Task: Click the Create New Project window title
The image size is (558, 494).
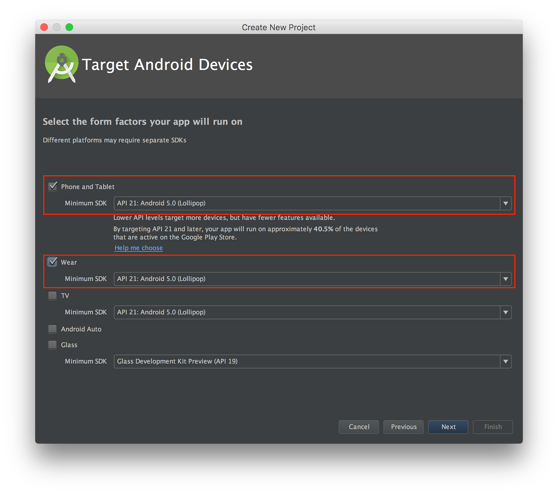Action: tap(279, 27)
